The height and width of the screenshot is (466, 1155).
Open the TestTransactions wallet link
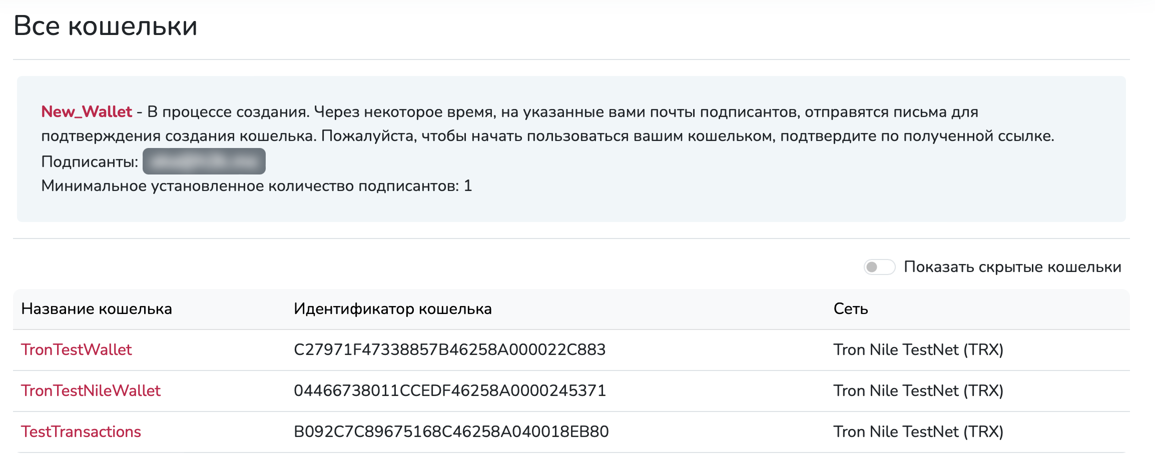pos(81,431)
